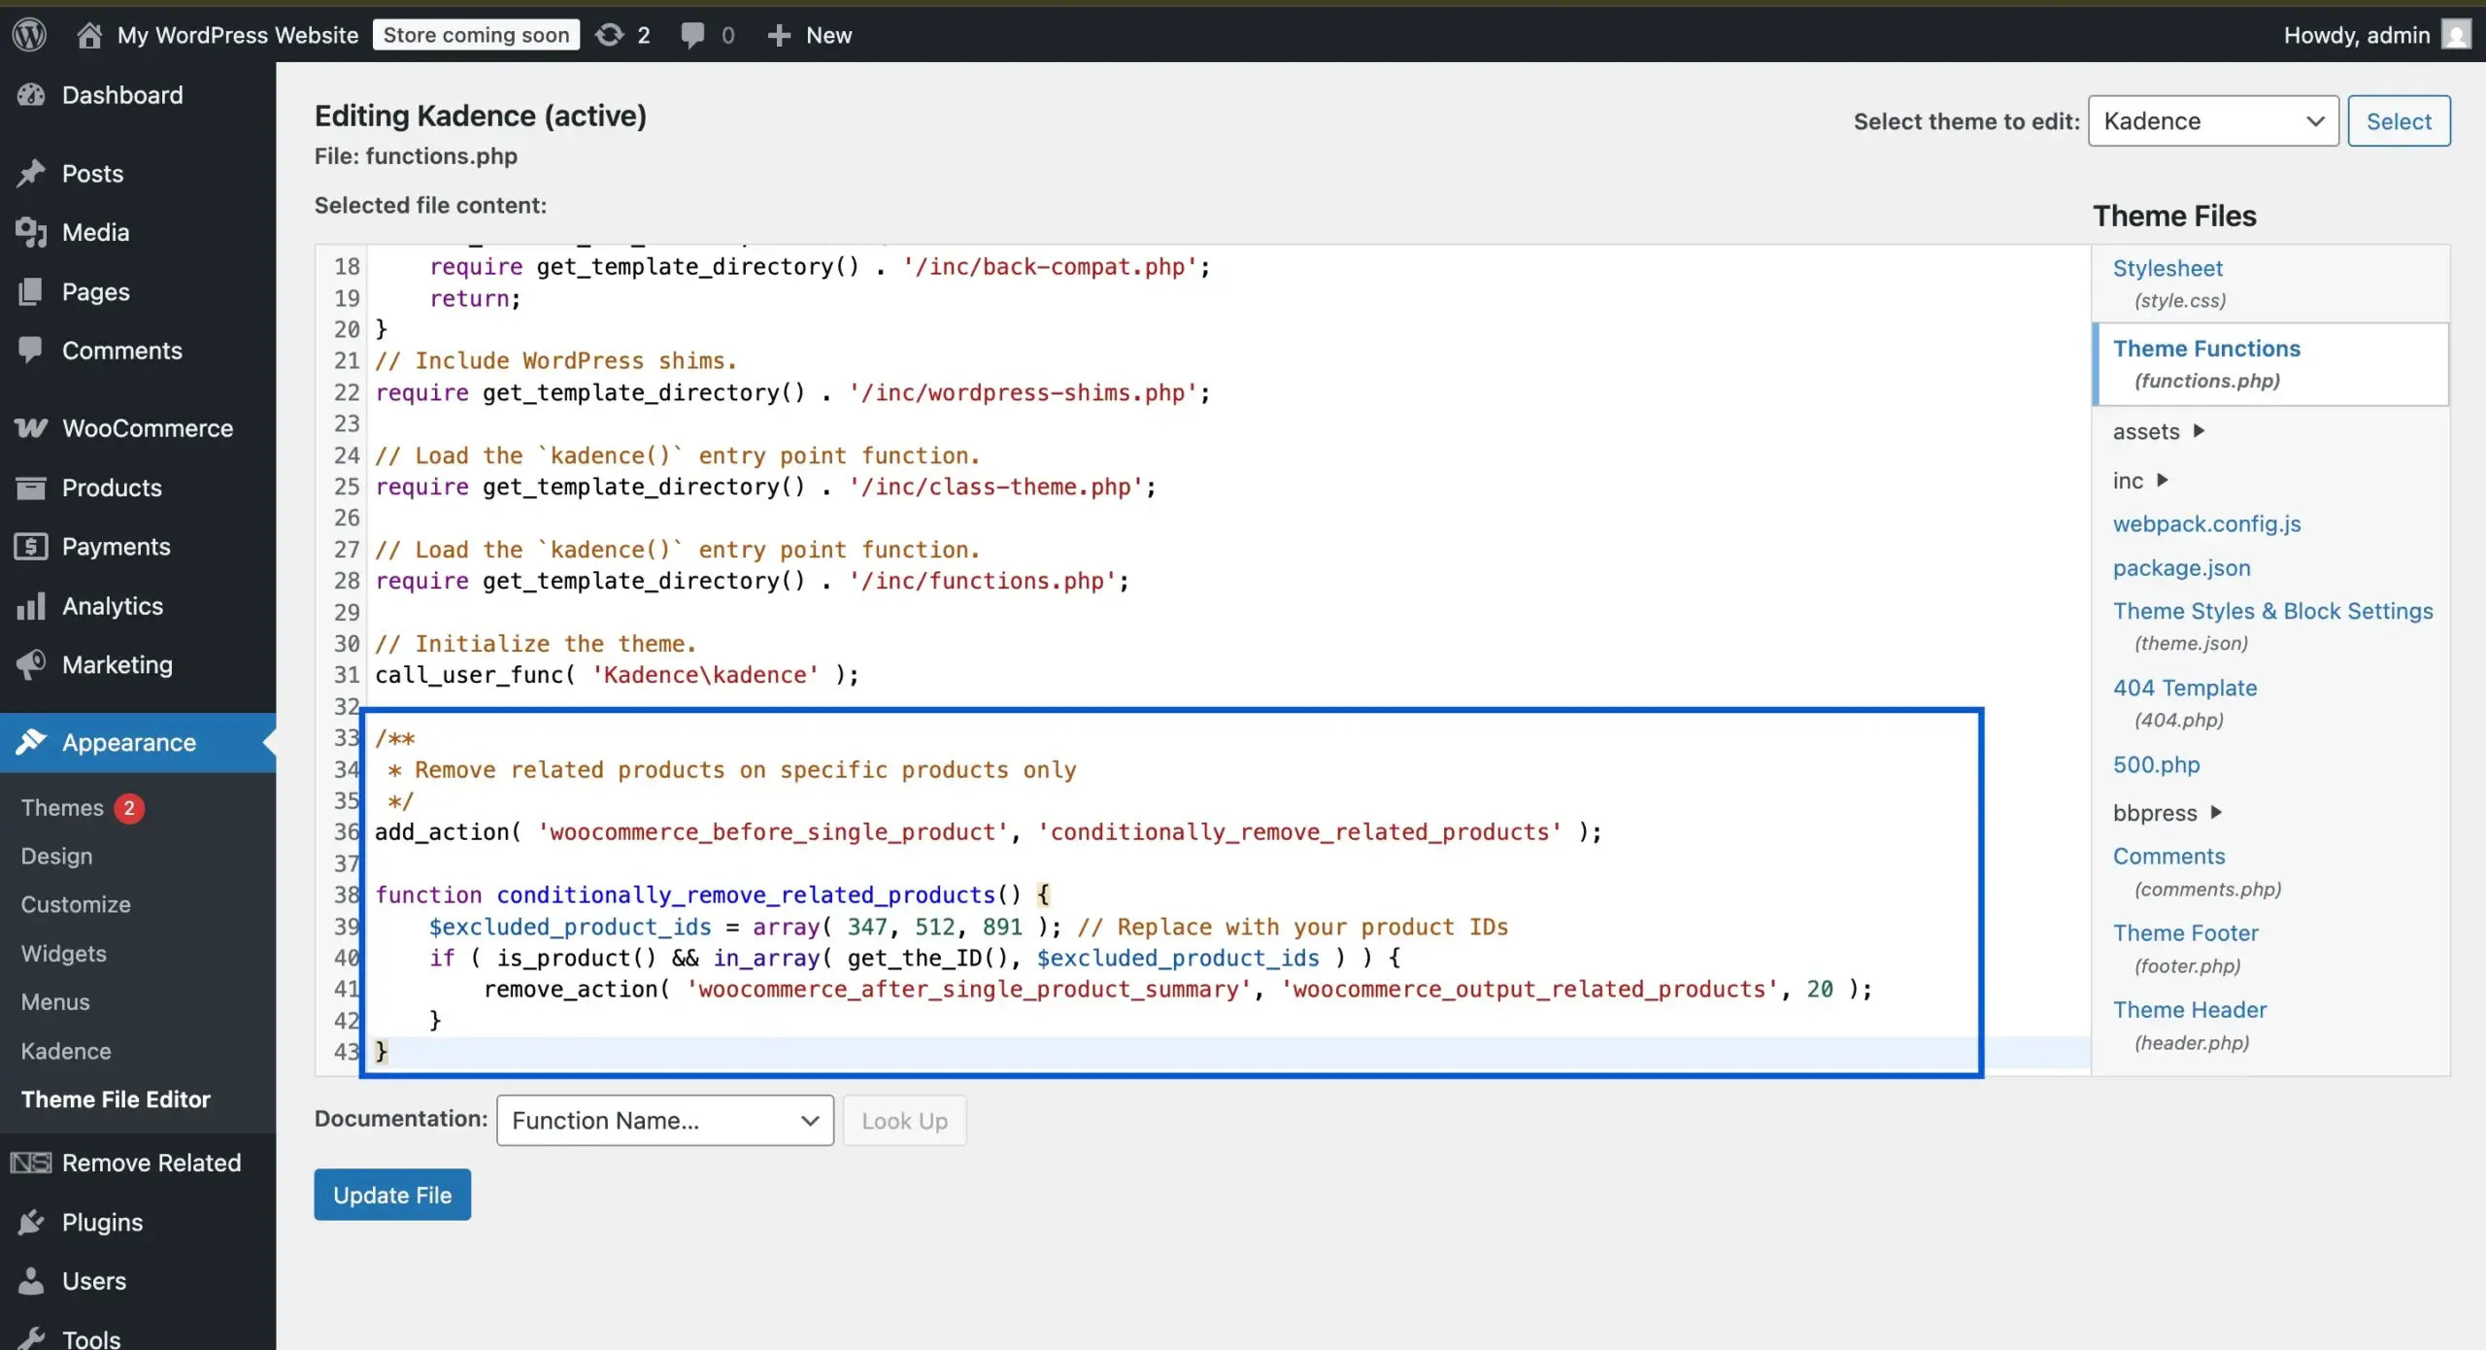Click the Payments dollar icon
2486x1350 pixels.
click(31, 547)
